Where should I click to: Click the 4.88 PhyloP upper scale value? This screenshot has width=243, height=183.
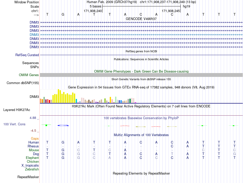pos(33,118)
